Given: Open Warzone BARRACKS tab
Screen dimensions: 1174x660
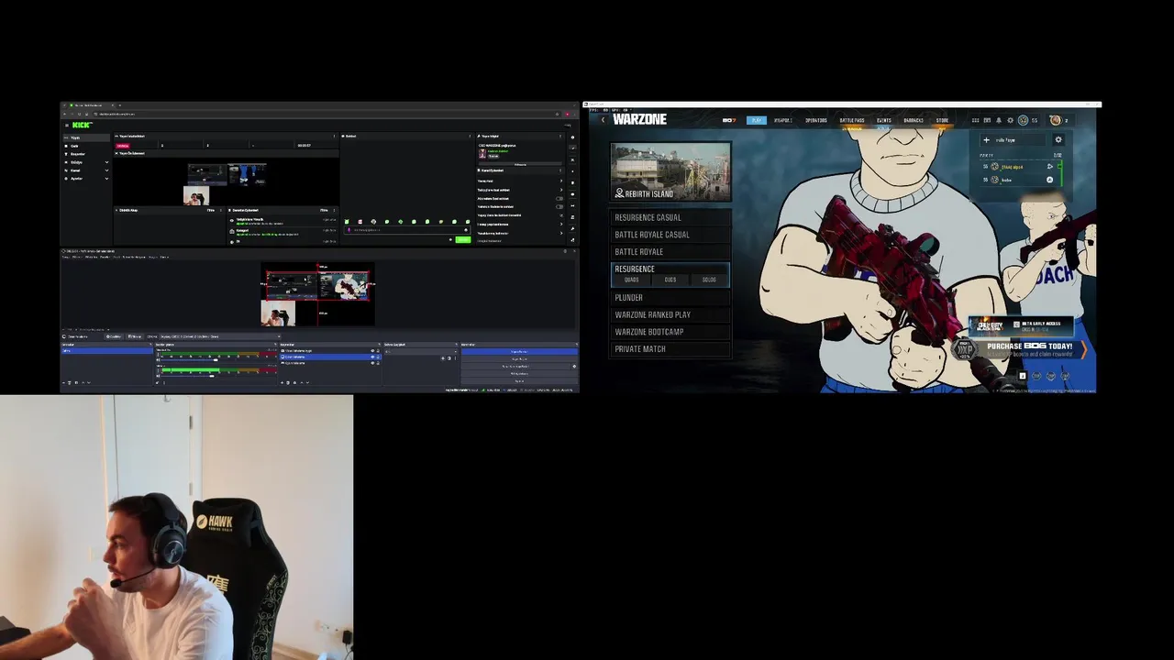Looking at the screenshot, I should click(914, 120).
